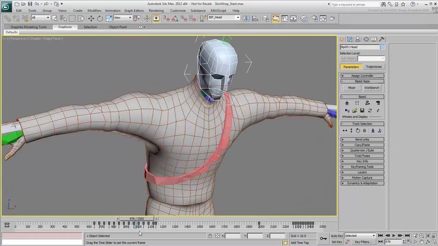Open the Animation menu

pyautogui.click(x=113, y=11)
